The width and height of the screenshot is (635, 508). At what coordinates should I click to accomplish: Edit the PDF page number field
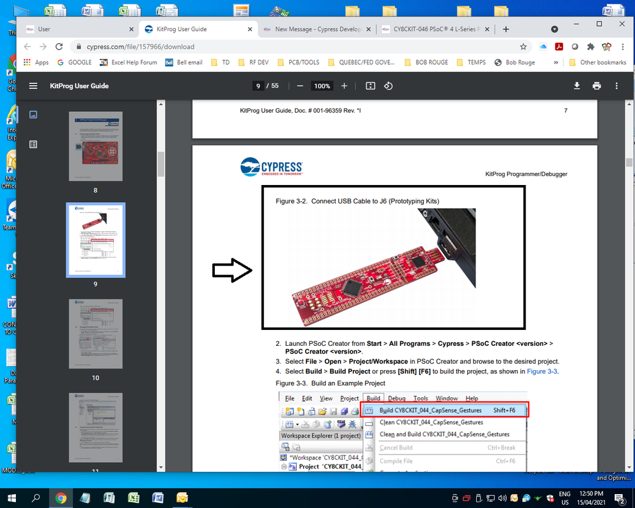tap(258, 86)
